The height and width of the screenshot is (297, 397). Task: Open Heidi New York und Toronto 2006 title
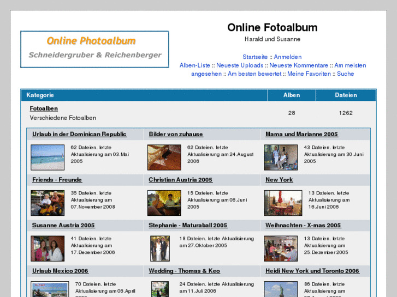[x=312, y=271]
